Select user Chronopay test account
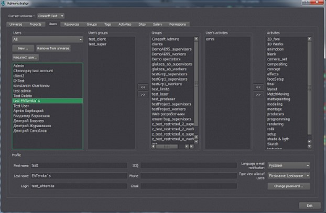Viewport: 326px width, 213px height. click(47, 71)
